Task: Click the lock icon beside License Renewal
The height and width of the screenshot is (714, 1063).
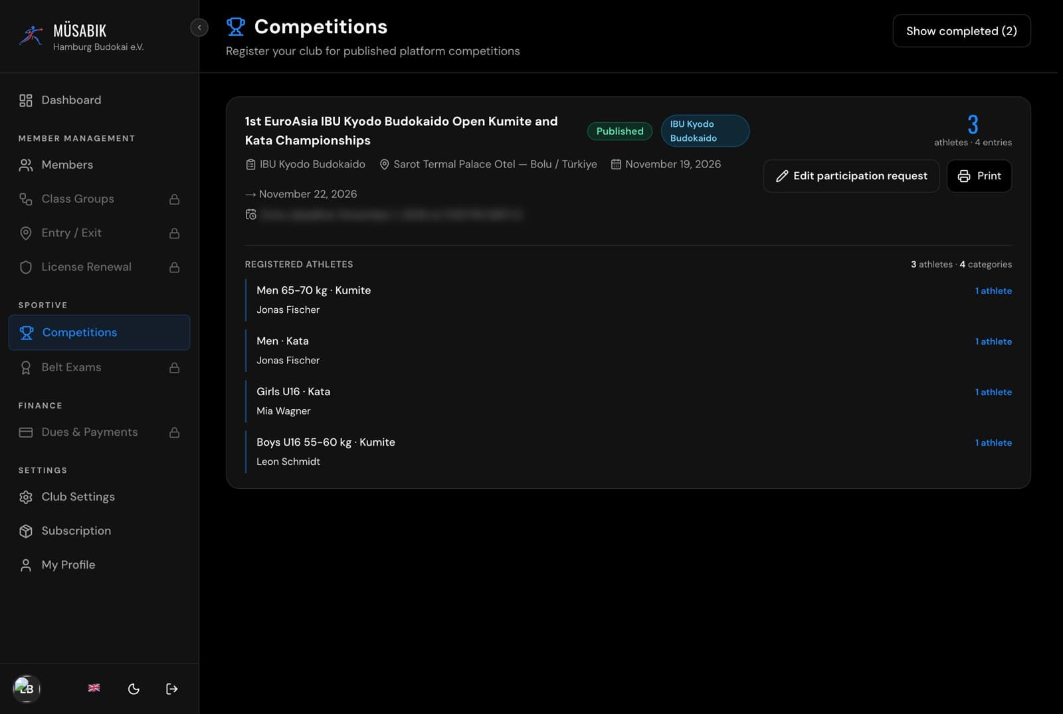Action: 174,267
